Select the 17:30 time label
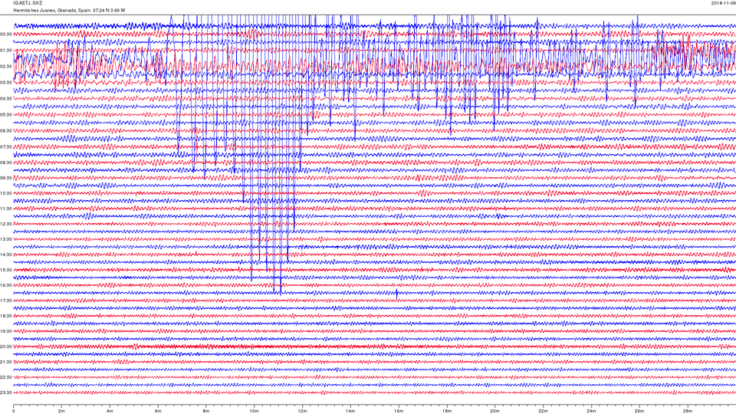The height and width of the screenshot is (414, 736). pyautogui.click(x=6, y=301)
